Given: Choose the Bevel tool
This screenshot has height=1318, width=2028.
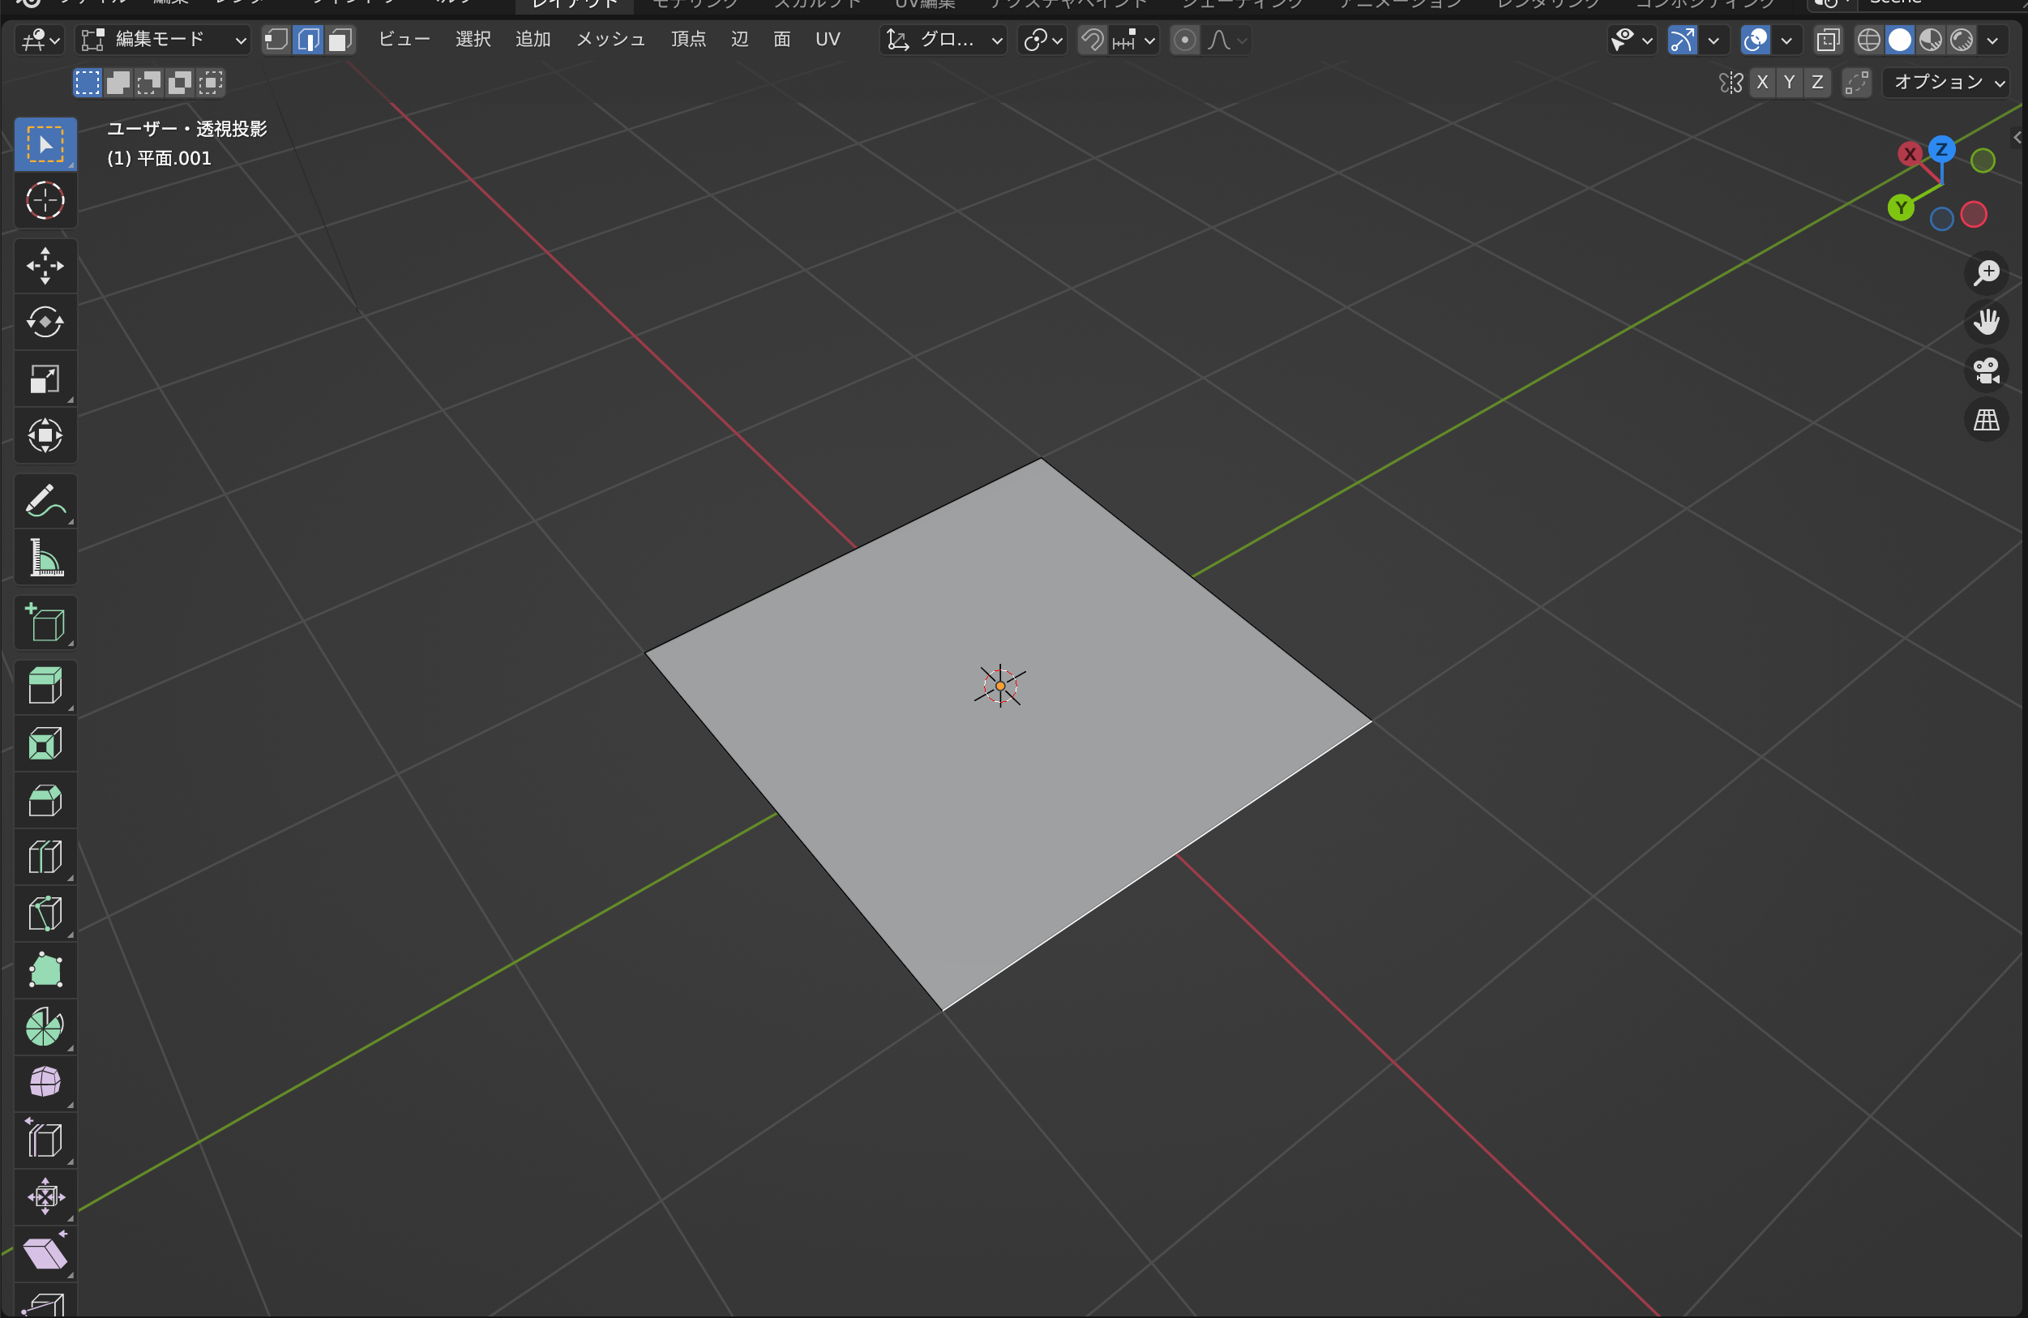Looking at the screenshot, I should tap(45, 800).
